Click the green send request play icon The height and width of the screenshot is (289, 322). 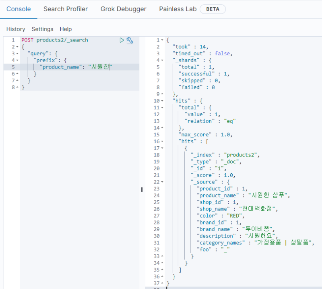(122, 40)
